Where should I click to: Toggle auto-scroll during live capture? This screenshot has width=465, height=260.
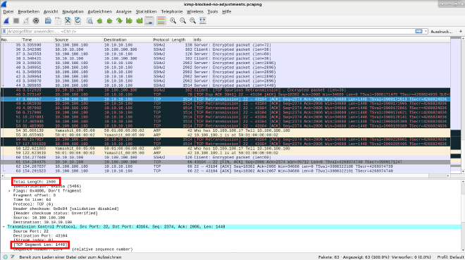pos(149,20)
